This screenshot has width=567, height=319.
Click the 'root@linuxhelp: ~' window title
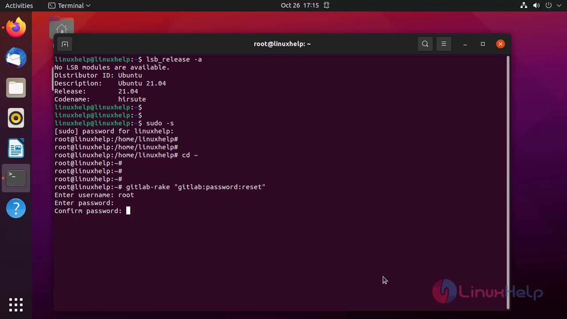tap(282, 44)
